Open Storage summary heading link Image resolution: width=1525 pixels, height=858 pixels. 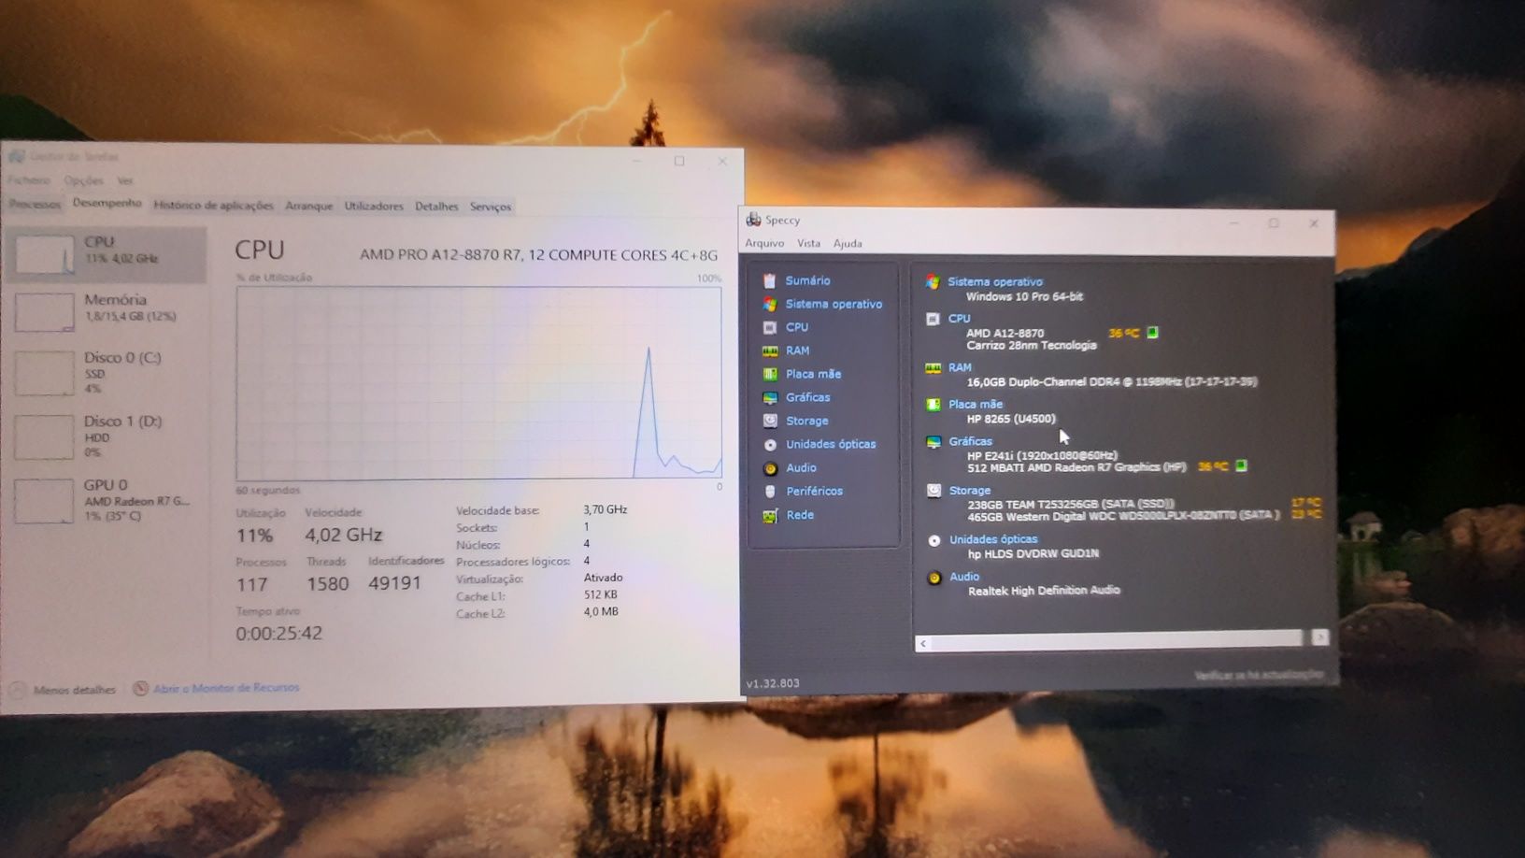pos(969,490)
